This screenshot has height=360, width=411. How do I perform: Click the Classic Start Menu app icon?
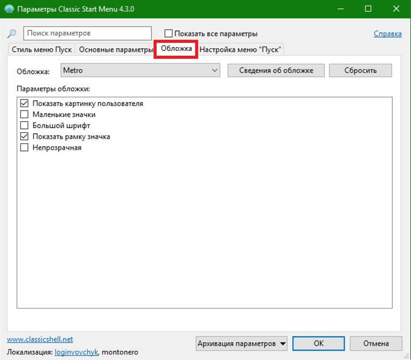(x=9, y=9)
